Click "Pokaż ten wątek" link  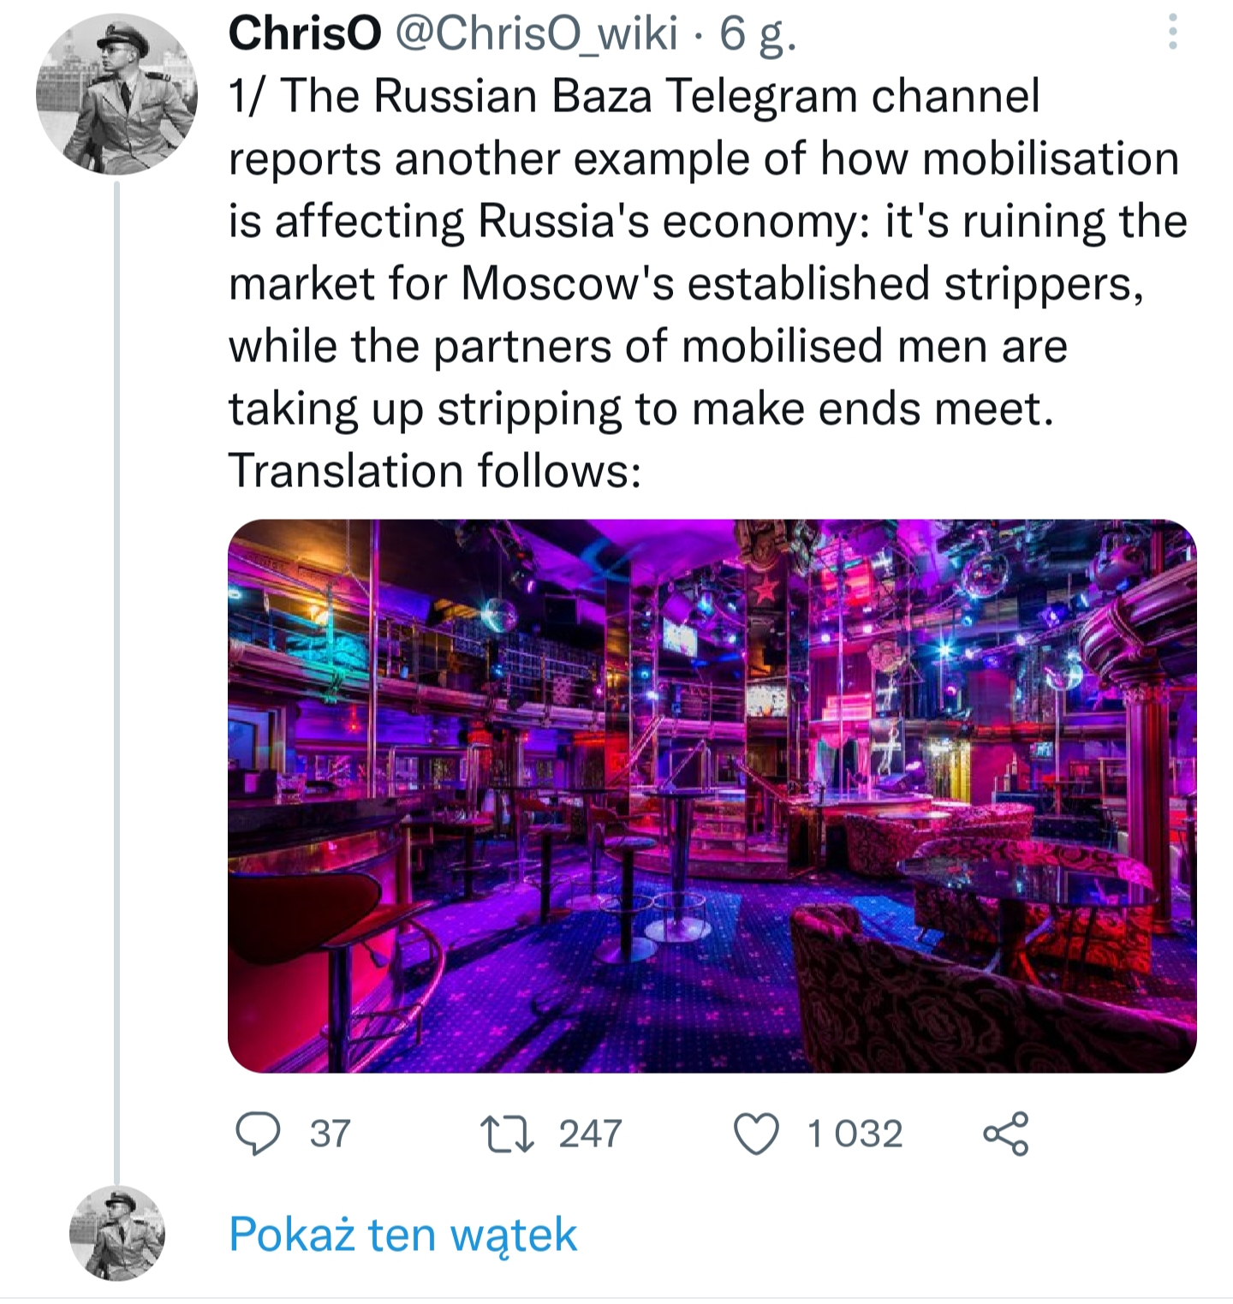(x=402, y=1234)
